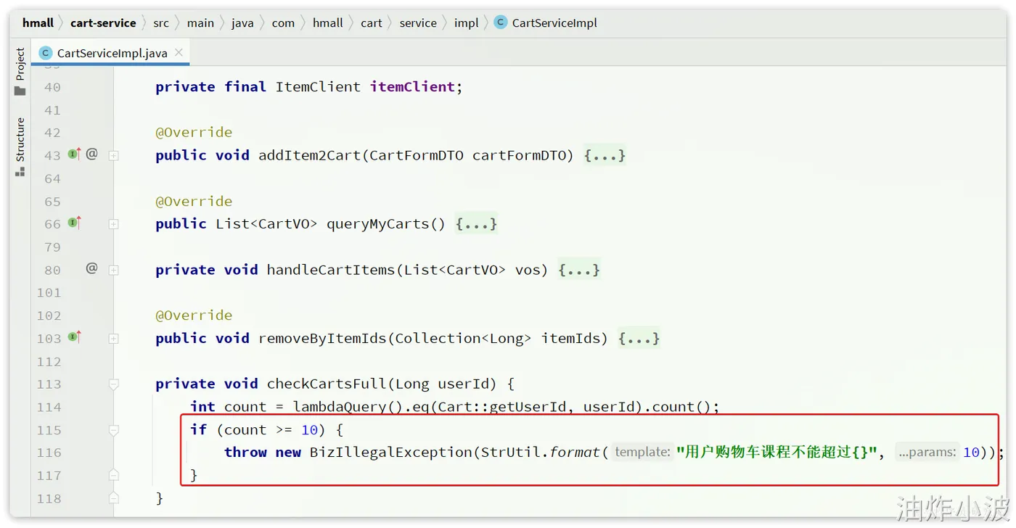The width and height of the screenshot is (1016, 528).
Task: Expand the folded removeByItemIds method
Action: (x=113, y=339)
